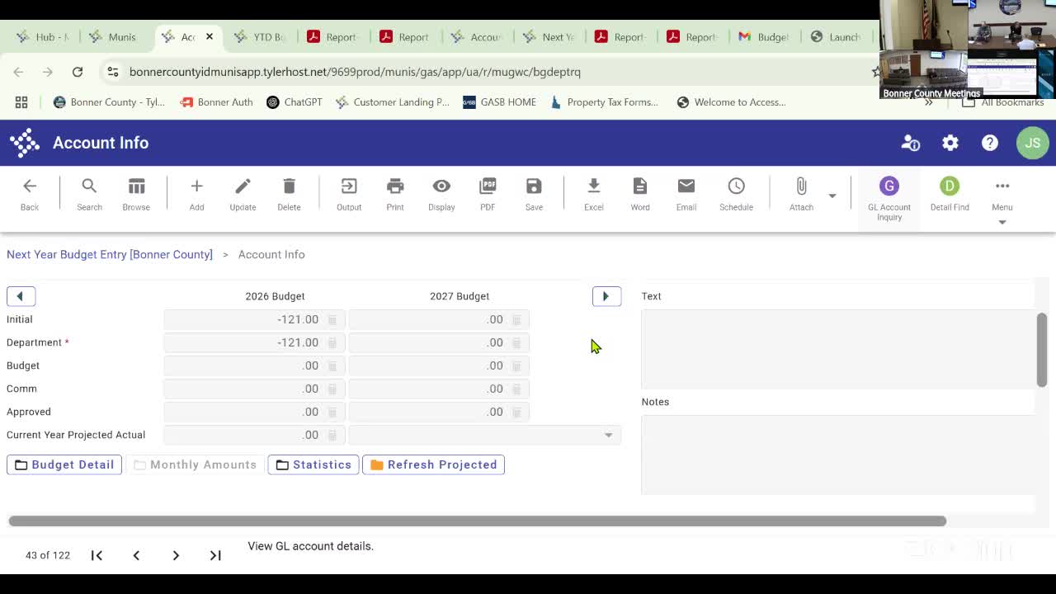The width and height of the screenshot is (1056, 594).
Task: Open the Budget Detail folder button
Action: click(64, 464)
